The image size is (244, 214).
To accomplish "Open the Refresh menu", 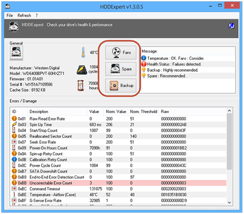I will [x=24, y=16].
